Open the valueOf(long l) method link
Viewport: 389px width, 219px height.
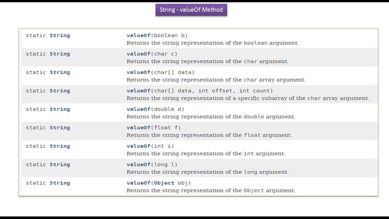(x=138, y=165)
